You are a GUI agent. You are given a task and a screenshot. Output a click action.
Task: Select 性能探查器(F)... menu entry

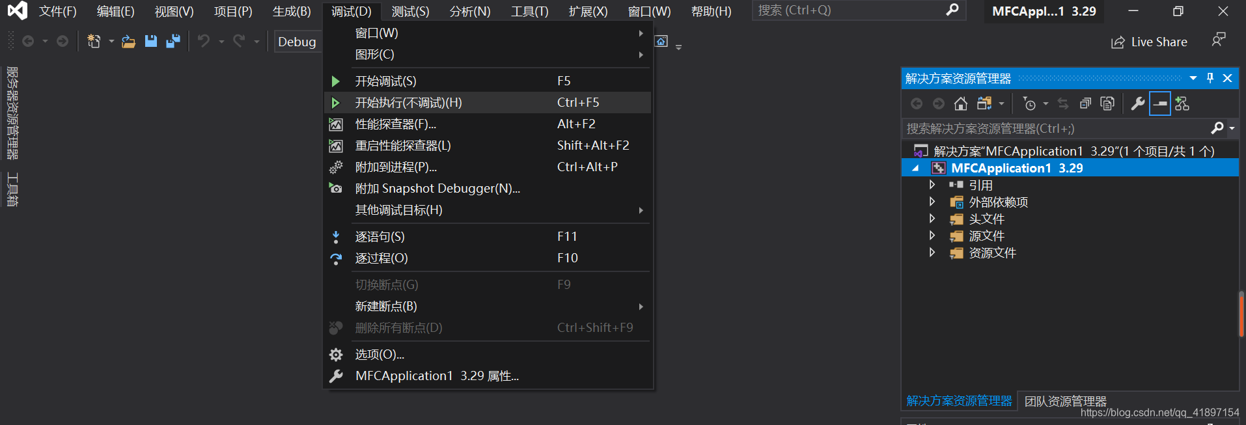[488, 124]
